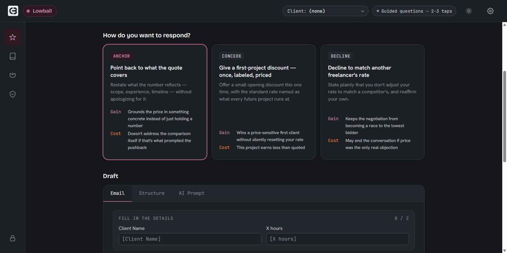Switch to the AI Prompt tab

pos(192,193)
